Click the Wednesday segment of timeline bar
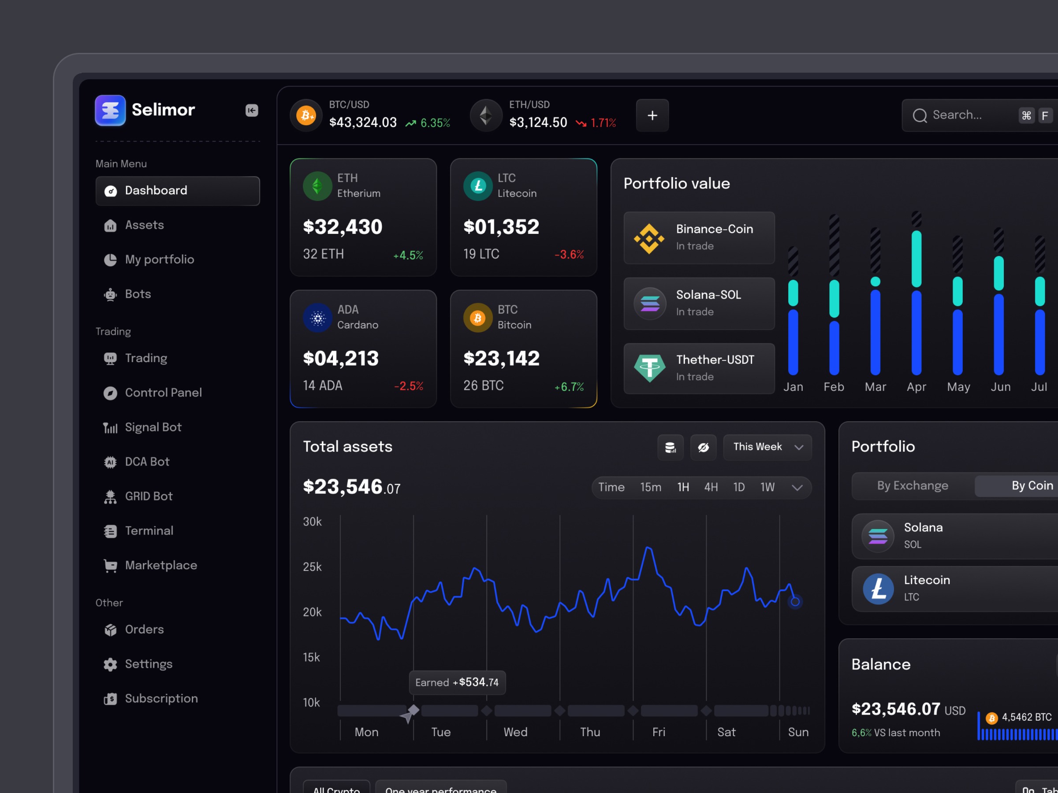The image size is (1058, 793). (523, 711)
